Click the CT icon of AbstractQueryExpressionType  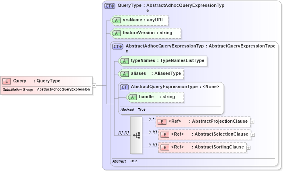click(x=124, y=87)
